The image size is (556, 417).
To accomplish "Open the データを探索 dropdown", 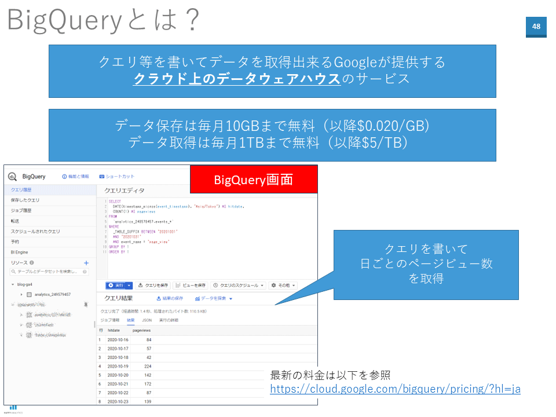I will click(x=214, y=299).
